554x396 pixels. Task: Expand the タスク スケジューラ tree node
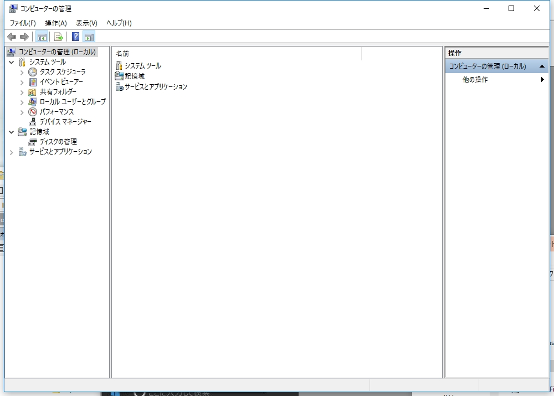22,72
